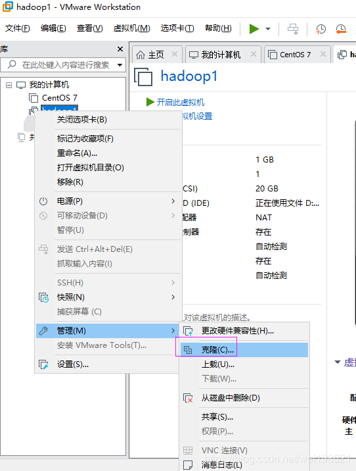The image size is (356, 471).
Task: Select CentOS 7 in the library tree
Action: click(x=59, y=98)
